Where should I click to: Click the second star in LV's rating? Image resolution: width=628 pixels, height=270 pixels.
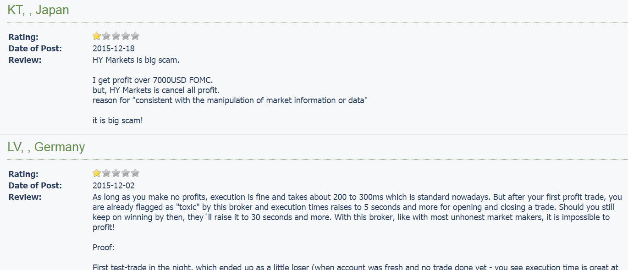106,173
